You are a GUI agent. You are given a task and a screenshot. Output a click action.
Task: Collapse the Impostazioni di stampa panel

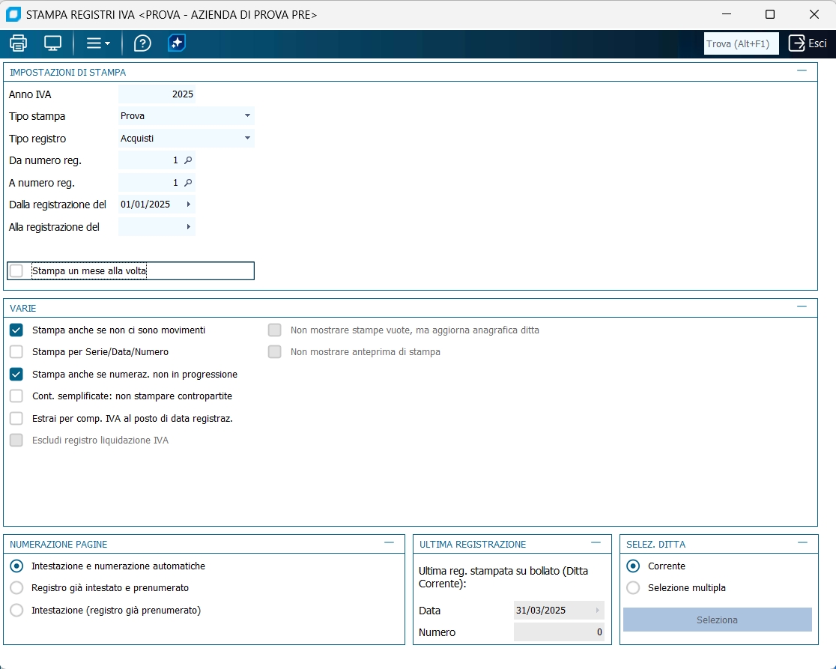pyautogui.click(x=802, y=70)
